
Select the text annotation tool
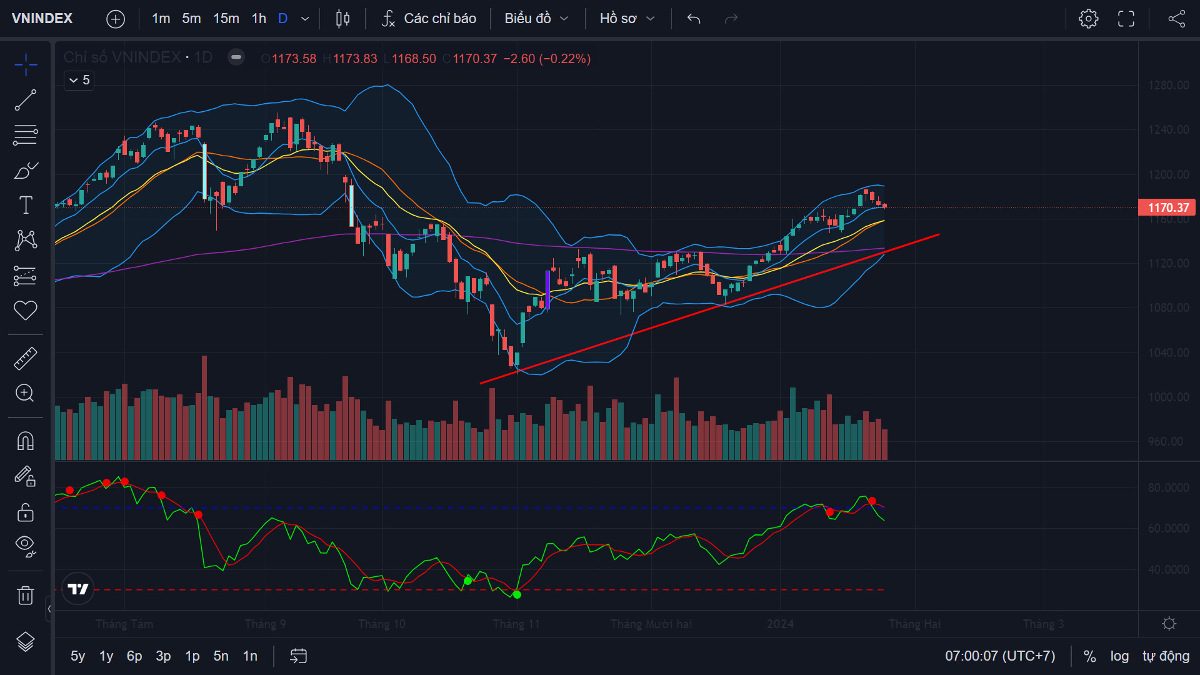(x=26, y=205)
